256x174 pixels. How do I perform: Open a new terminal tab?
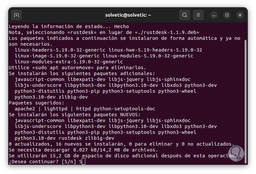tap(16, 15)
